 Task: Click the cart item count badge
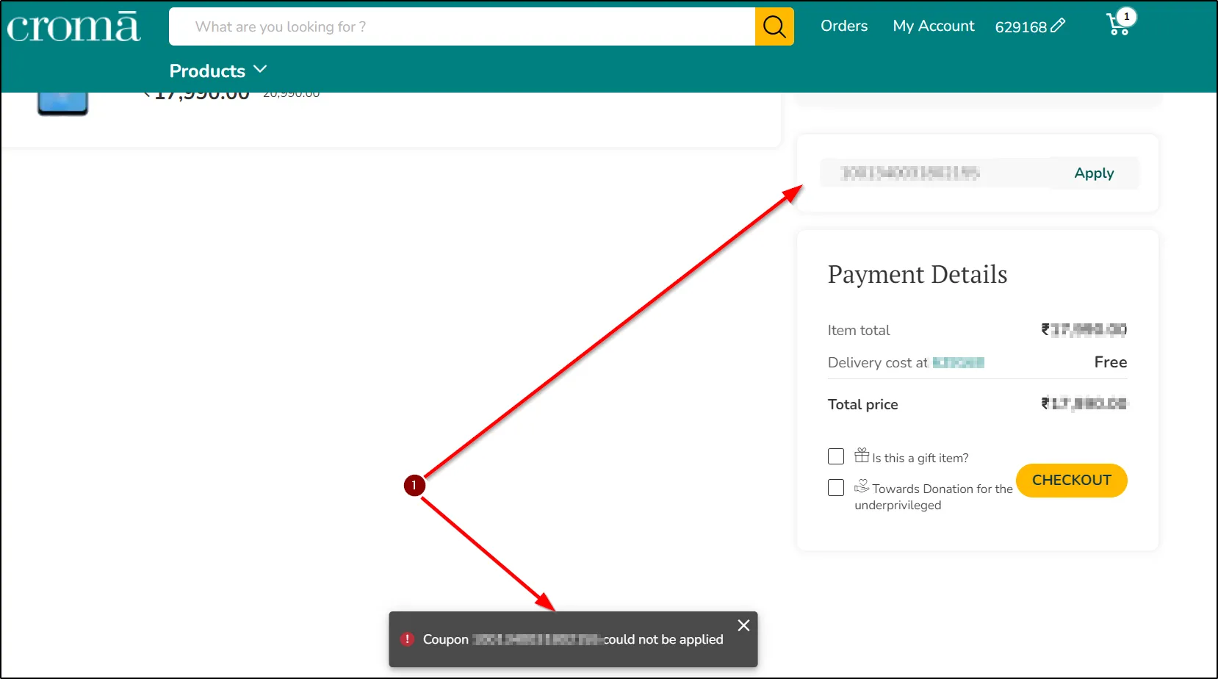click(x=1127, y=16)
